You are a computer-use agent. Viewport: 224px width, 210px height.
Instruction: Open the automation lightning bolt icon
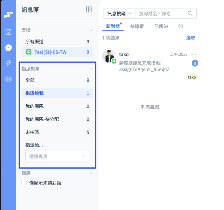8,63
